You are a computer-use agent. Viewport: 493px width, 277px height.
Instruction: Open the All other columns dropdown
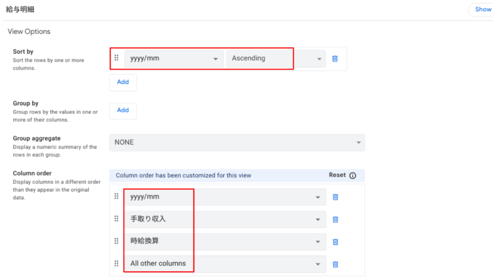[225, 264]
